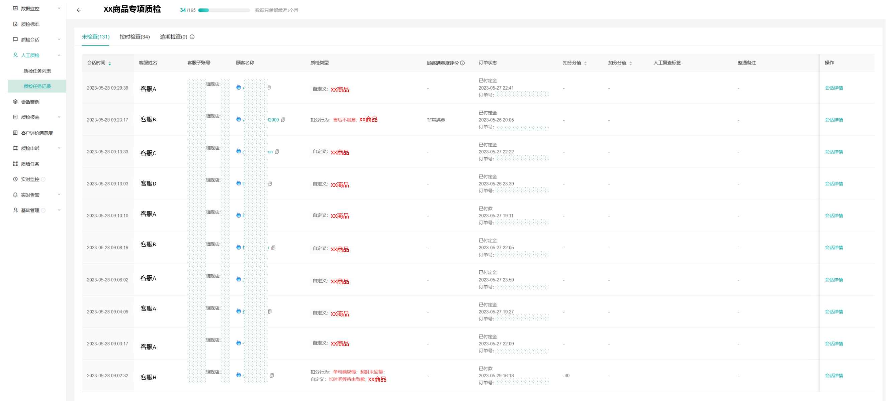Copy customer name in 09:08:19 row

(273, 248)
